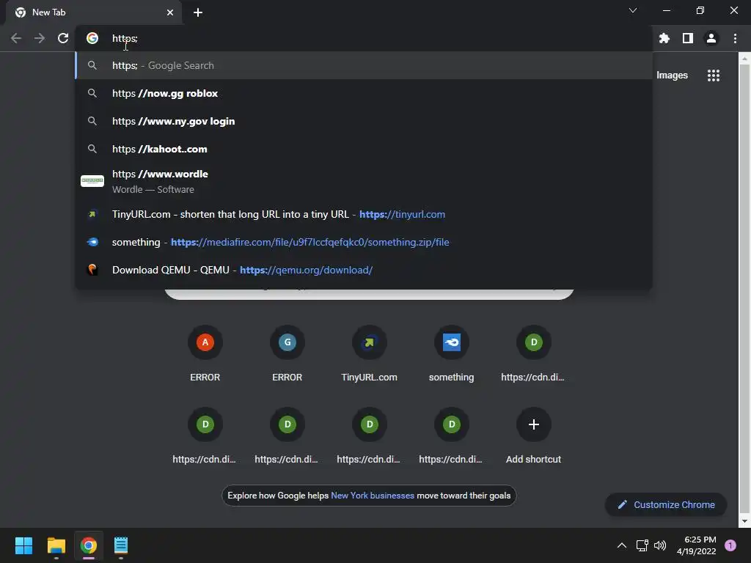Image resolution: width=751 pixels, height=563 pixels.
Task: Open the 'something' mediafire shortcut
Action: click(452, 353)
